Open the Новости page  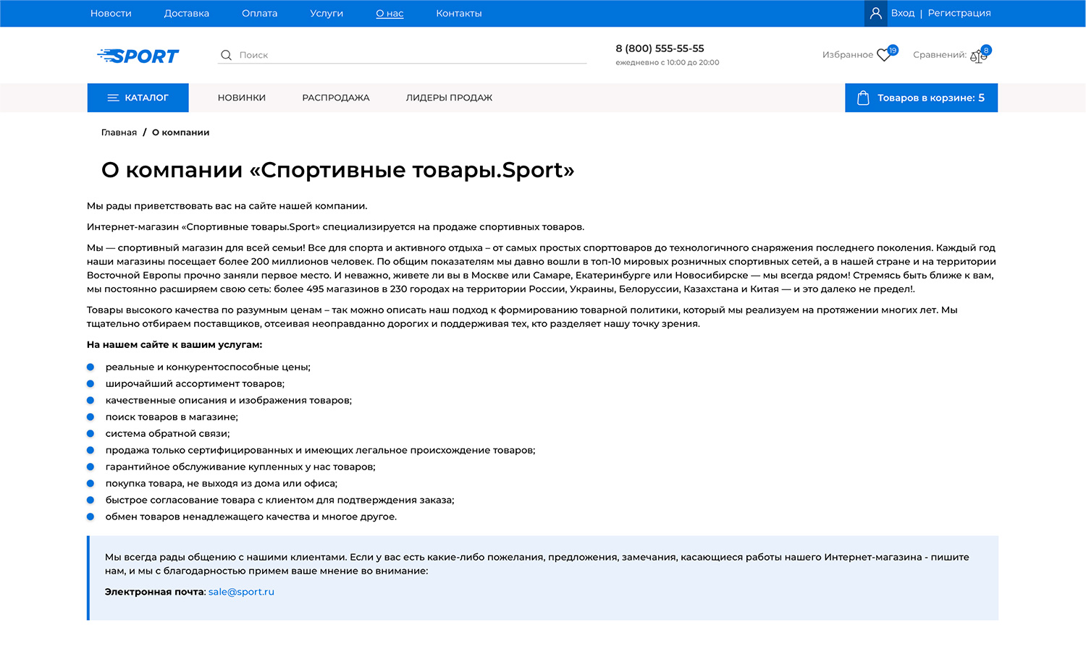click(111, 13)
